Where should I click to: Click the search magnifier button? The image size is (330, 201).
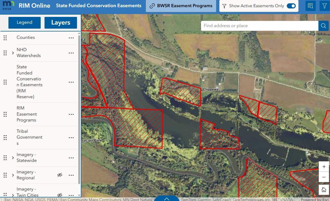click(323, 26)
